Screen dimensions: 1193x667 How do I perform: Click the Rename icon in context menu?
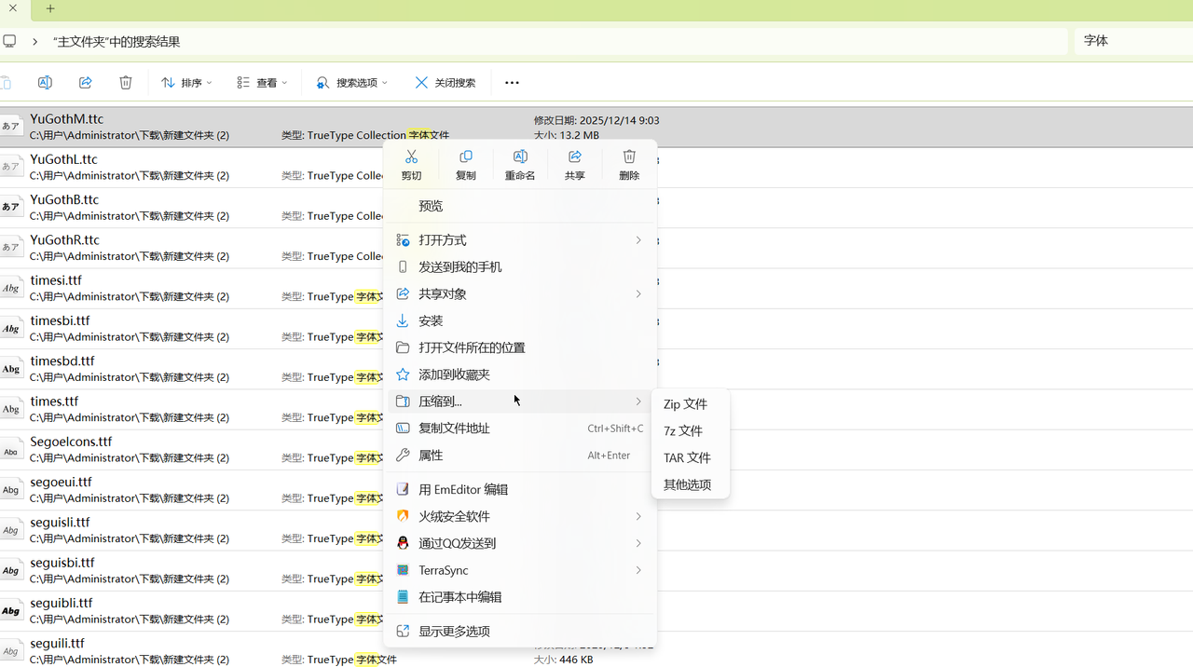click(x=520, y=157)
